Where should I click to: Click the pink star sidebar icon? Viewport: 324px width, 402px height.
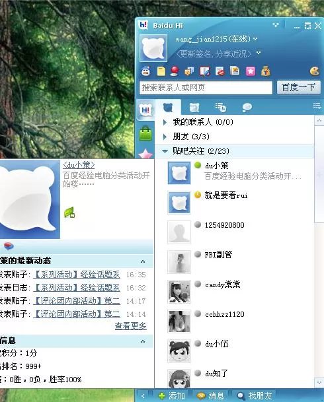tap(145, 153)
